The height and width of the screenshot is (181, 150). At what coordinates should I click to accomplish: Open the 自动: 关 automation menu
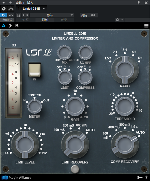click(x=7, y=20)
